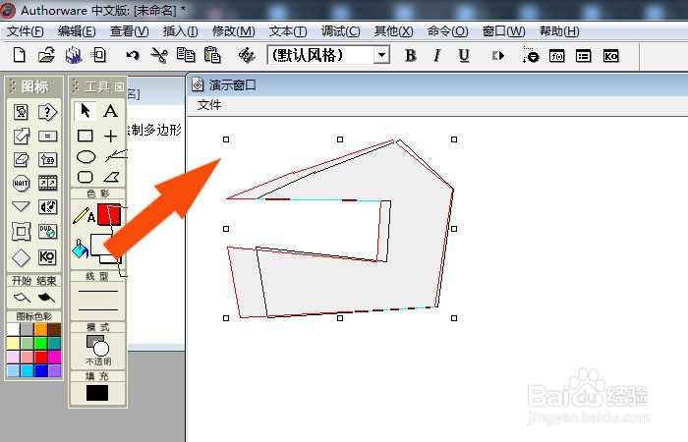
Task: Choose the Straight line cross tool
Action: [x=110, y=136]
